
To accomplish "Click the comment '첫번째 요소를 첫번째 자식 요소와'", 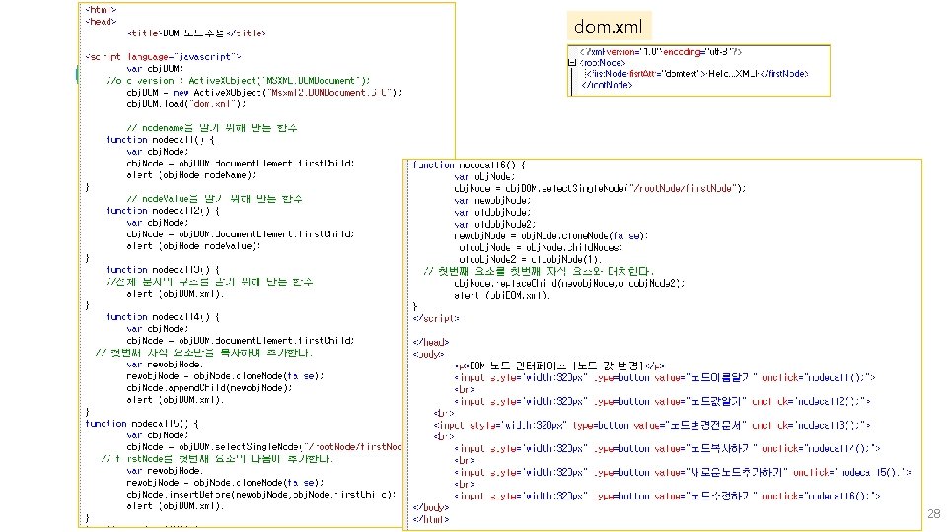I will pos(539,272).
